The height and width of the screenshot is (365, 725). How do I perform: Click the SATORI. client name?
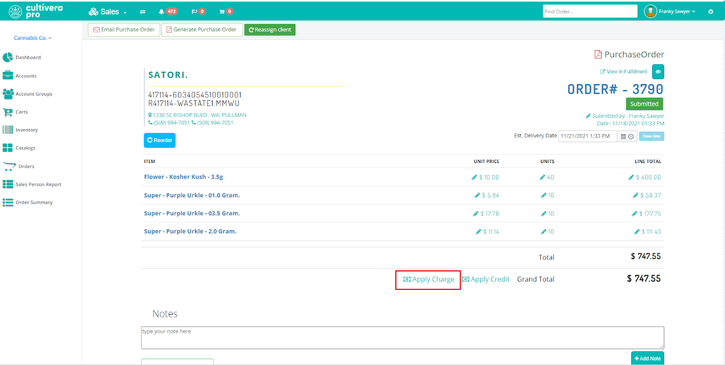(168, 75)
